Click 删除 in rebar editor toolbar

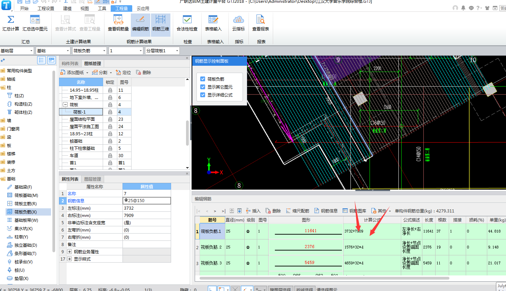[x=273, y=211]
